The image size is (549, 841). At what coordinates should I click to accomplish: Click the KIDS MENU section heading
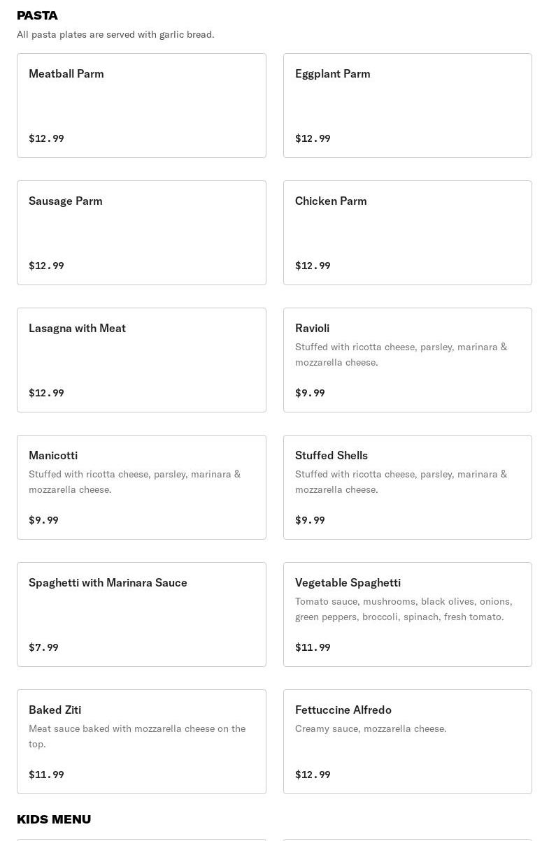pyautogui.click(x=54, y=819)
